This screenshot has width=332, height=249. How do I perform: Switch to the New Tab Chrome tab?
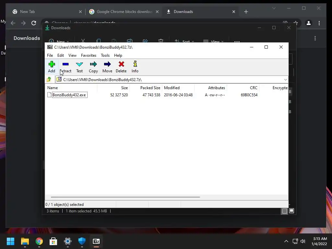(47, 12)
